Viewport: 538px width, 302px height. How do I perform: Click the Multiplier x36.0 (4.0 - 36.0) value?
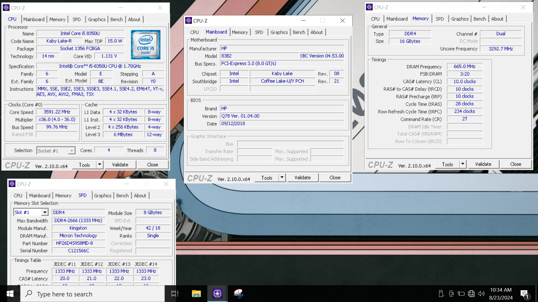pos(57,119)
